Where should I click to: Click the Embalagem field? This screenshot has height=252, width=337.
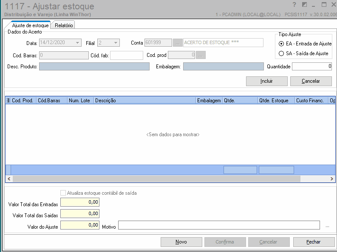pos(223,67)
